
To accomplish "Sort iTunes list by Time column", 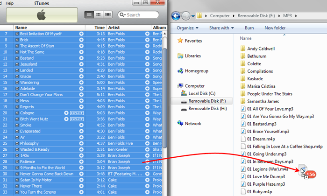I will (x=96, y=28).
